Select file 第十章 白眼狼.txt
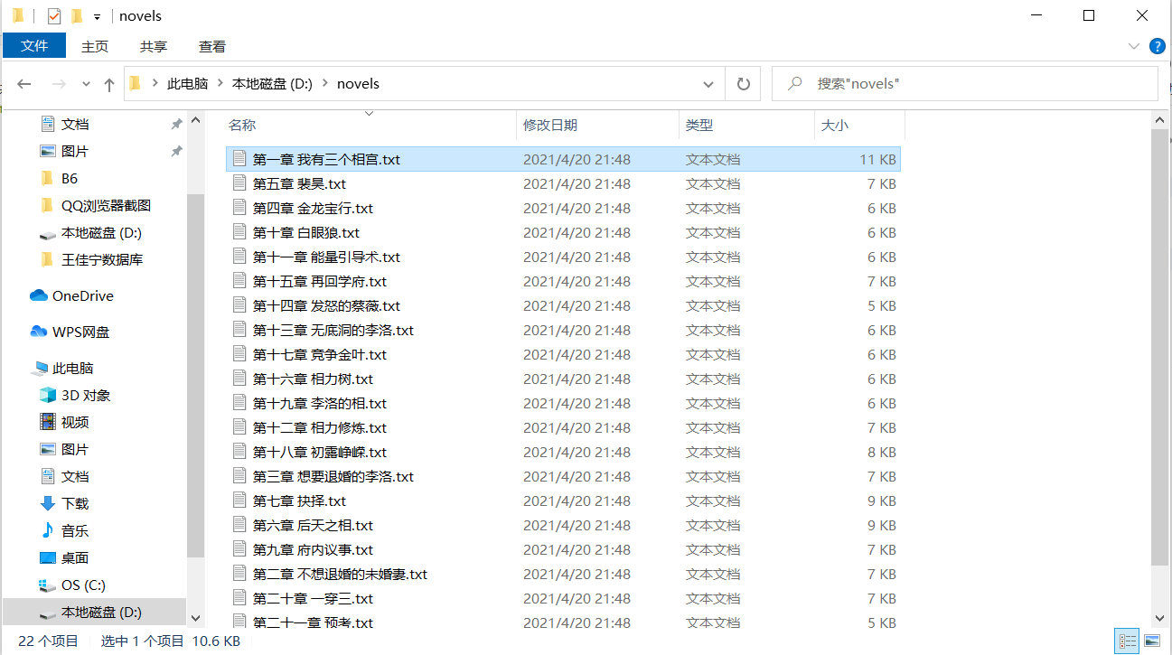This screenshot has width=1172, height=655. (306, 232)
